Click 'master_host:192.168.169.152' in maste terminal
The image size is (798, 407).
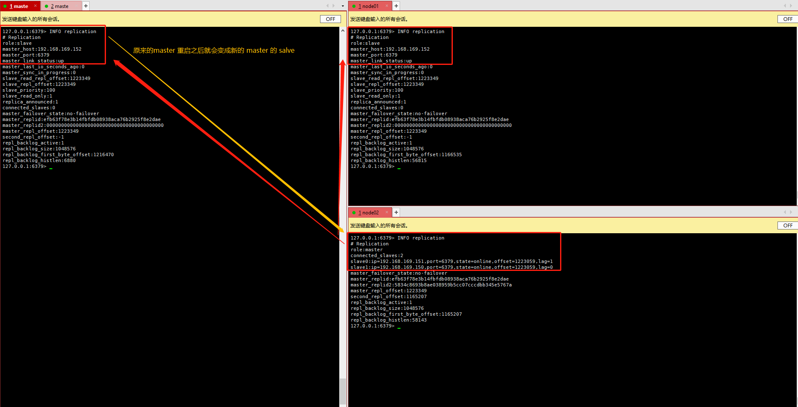[x=42, y=49]
